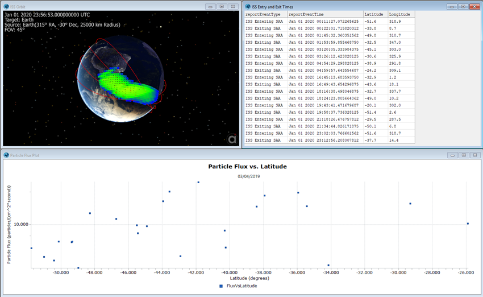Viewport: 483px width, 297px height.
Task: Click the 'FluxVsLatitude' legend label
Action: click(x=242, y=286)
